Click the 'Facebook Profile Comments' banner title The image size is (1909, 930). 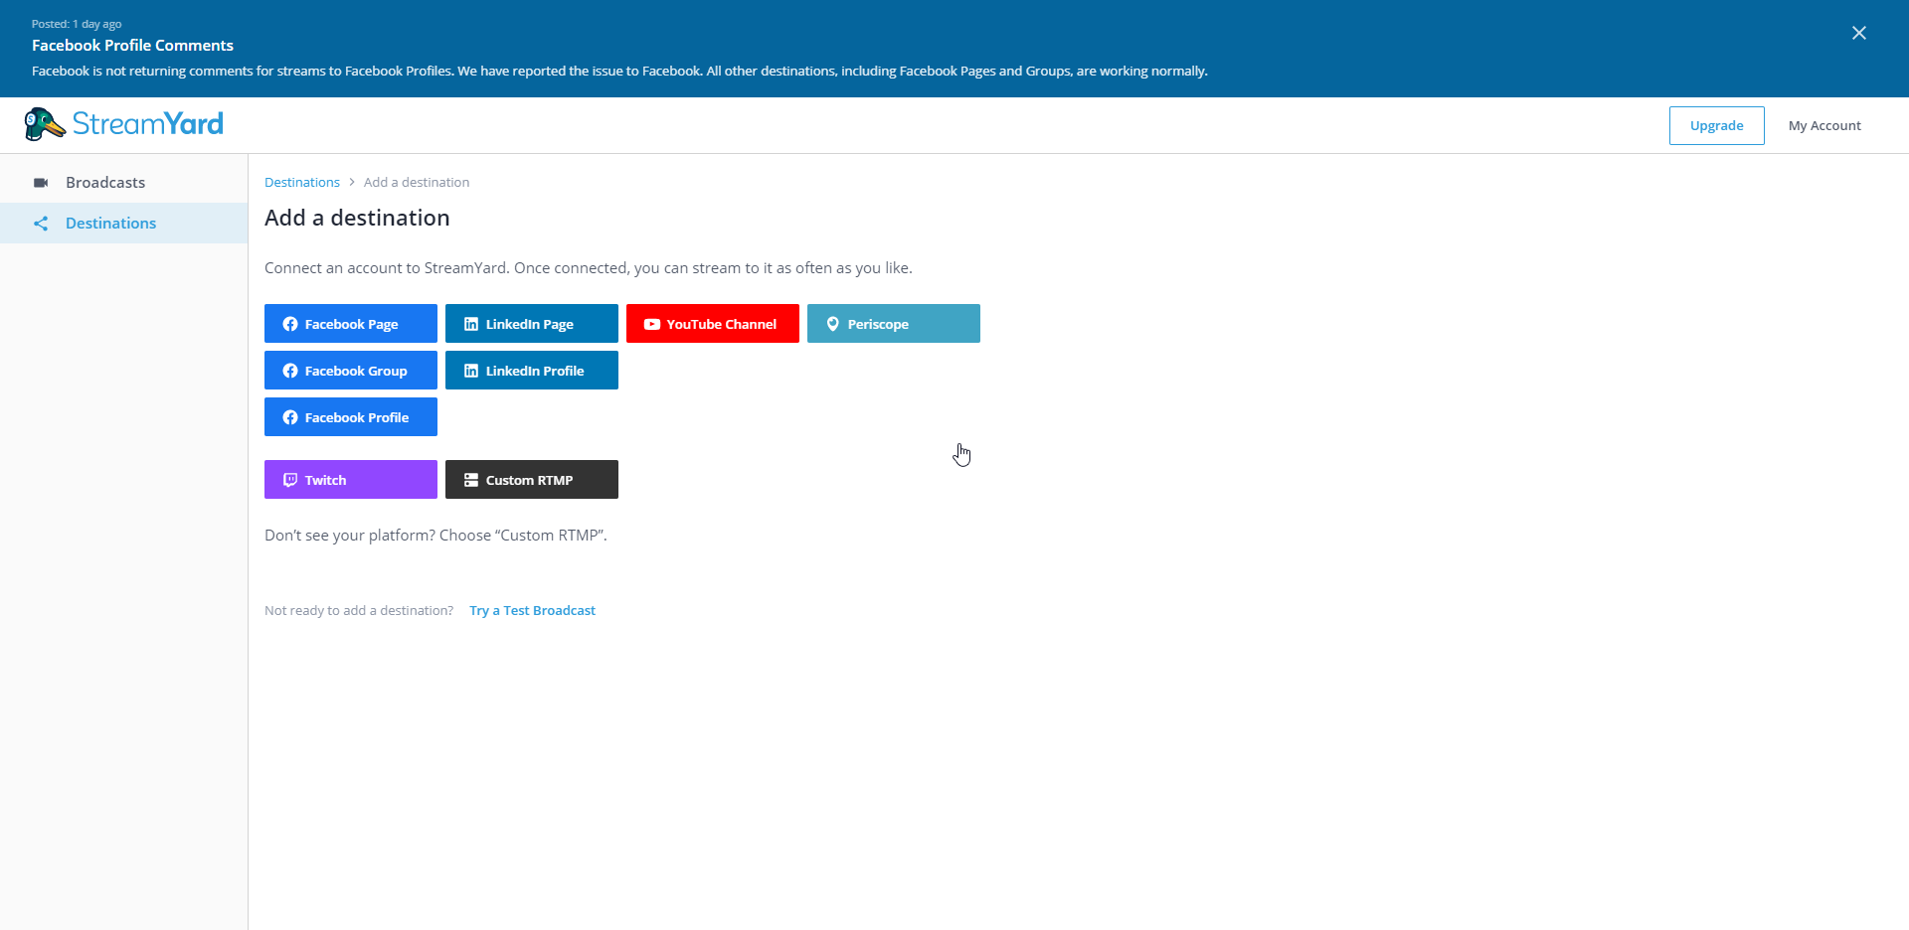pyautogui.click(x=132, y=45)
